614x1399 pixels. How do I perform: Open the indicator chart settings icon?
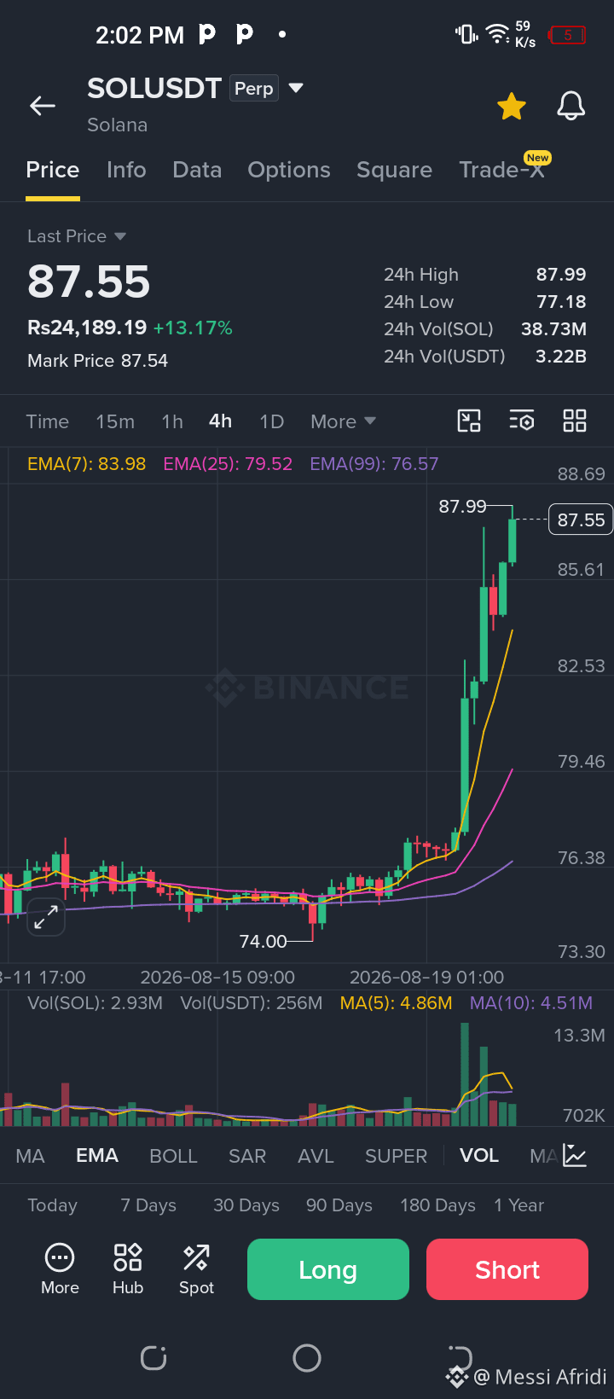[575, 1156]
